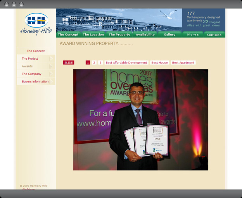Start the SLIDE slideshow button
Image resolution: width=242 pixels, height=198 pixels.
69,63
